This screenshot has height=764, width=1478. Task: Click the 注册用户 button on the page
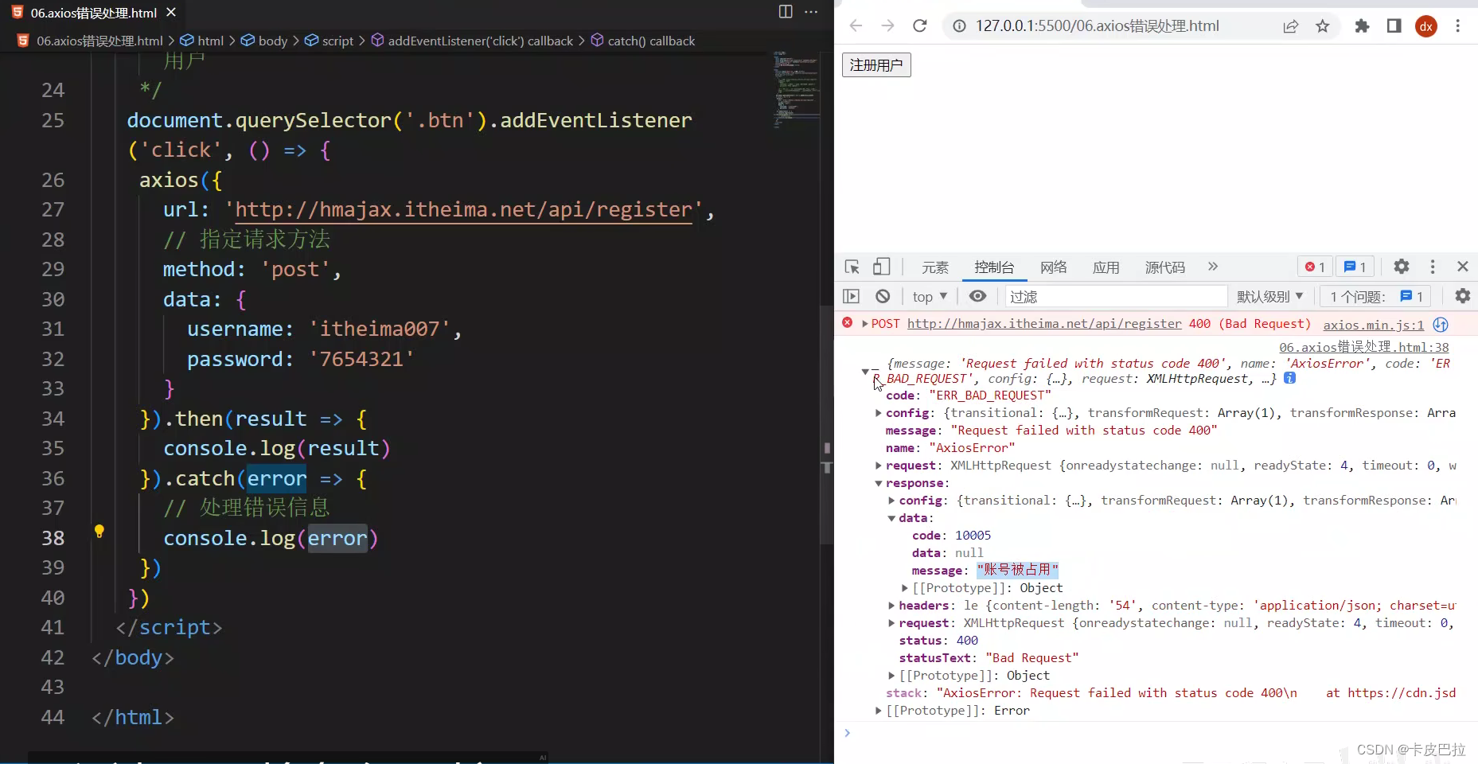pyautogui.click(x=875, y=64)
